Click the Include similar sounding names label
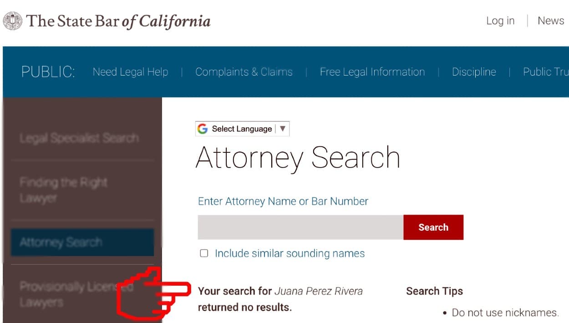The width and height of the screenshot is (569, 323). click(x=290, y=253)
